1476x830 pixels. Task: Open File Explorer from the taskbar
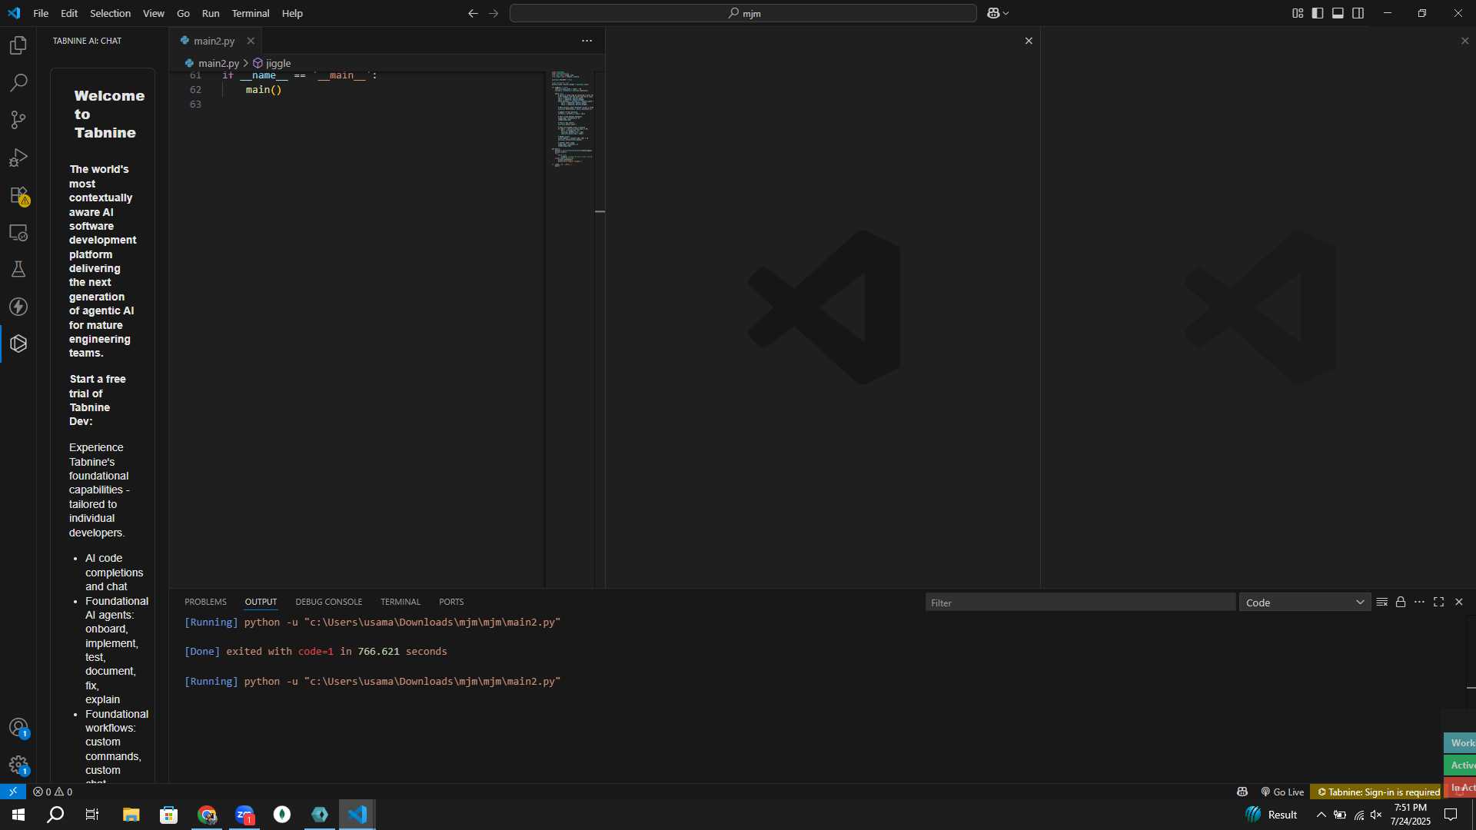(131, 815)
